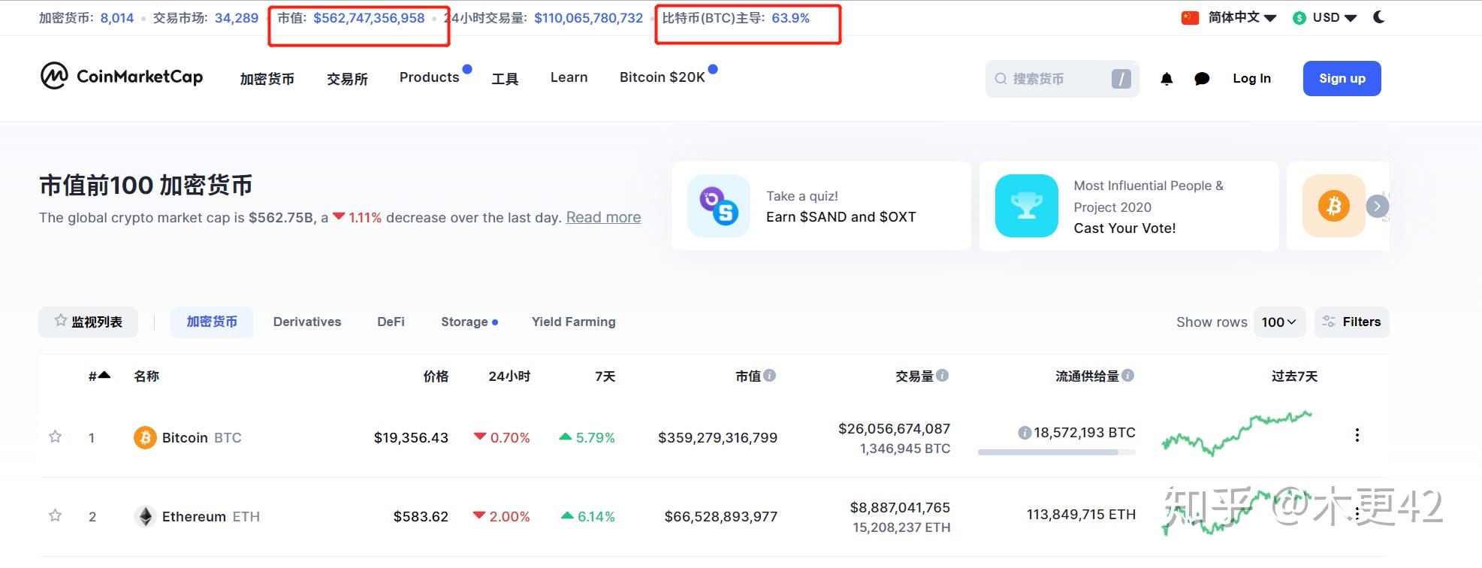Switch to the Yield Farming tab
The width and height of the screenshot is (1482, 568).
click(574, 322)
